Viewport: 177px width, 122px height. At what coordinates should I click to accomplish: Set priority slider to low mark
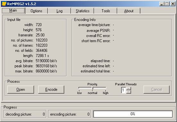pos(79,90)
